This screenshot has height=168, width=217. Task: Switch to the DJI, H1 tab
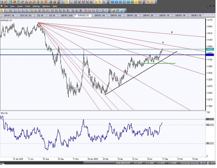point(52,16)
